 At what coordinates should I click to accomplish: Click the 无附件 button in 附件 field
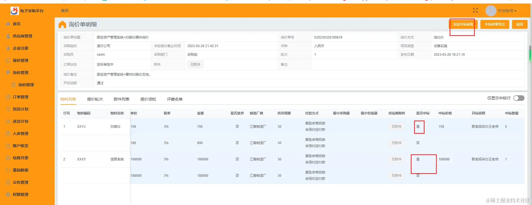click(195, 65)
